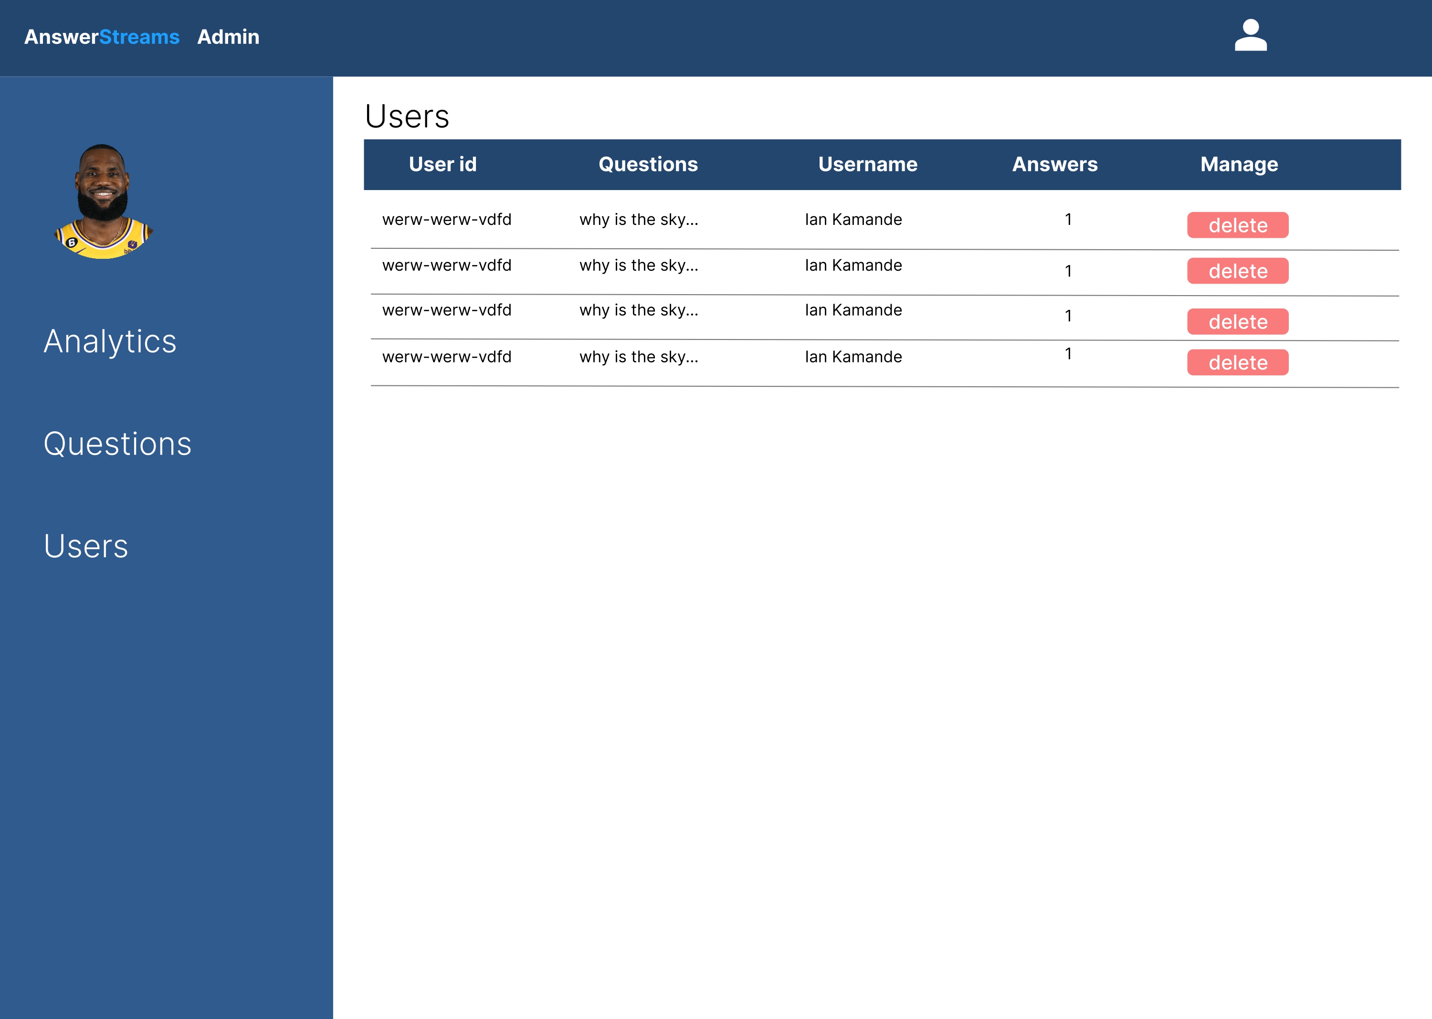Click the Manage column header
This screenshot has height=1019, width=1432.
click(1239, 164)
